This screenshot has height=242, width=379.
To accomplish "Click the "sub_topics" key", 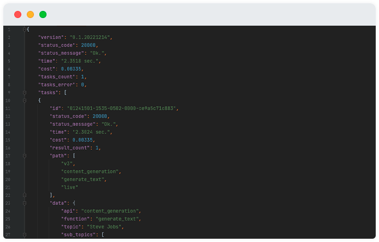I will click(79, 235).
